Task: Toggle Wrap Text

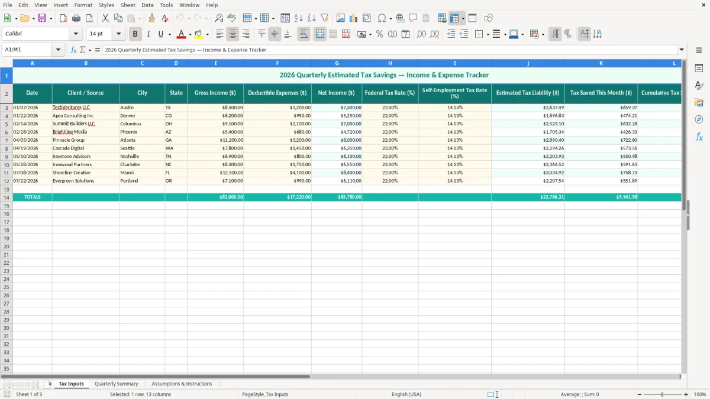Action: pos(304,34)
